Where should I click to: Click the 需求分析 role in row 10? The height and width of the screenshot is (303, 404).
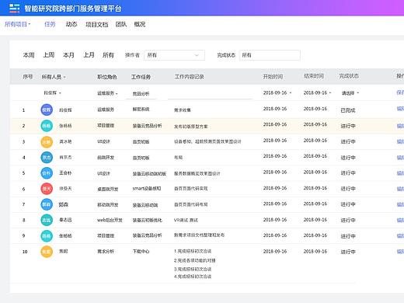pyautogui.click(x=106, y=251)
